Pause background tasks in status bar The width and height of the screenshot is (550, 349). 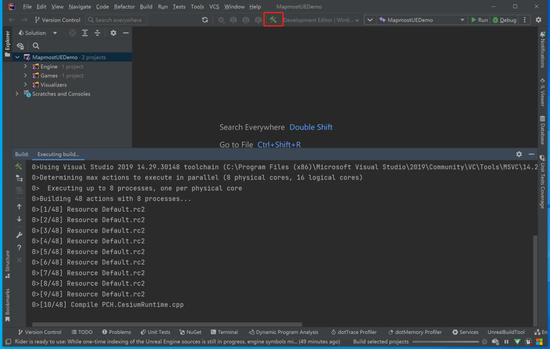tap(506, 342)
